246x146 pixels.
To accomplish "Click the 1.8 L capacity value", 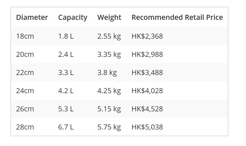I will click(66, 36).
